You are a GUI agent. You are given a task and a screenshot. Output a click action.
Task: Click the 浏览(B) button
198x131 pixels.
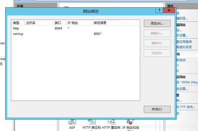click(x=157, y=53)
